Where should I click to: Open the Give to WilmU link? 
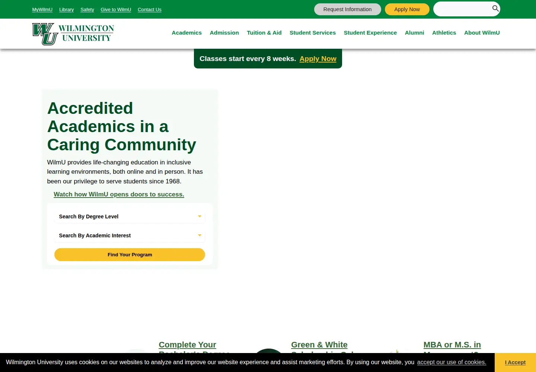pyautogui.click(x=116, y=10)
